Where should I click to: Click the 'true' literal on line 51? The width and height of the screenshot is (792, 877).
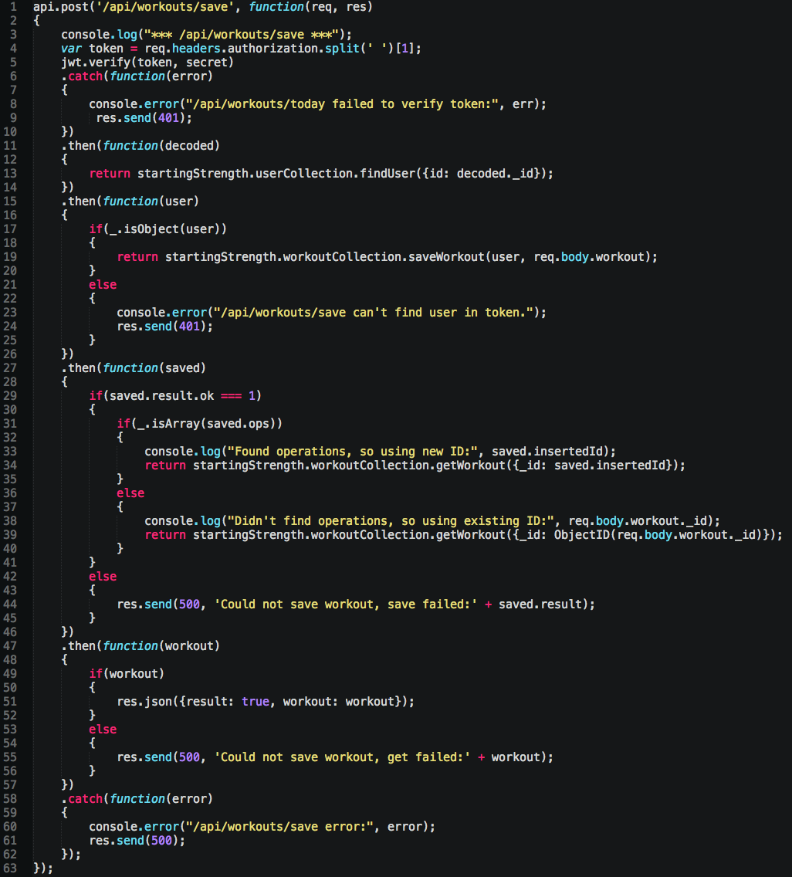(256, 702)
